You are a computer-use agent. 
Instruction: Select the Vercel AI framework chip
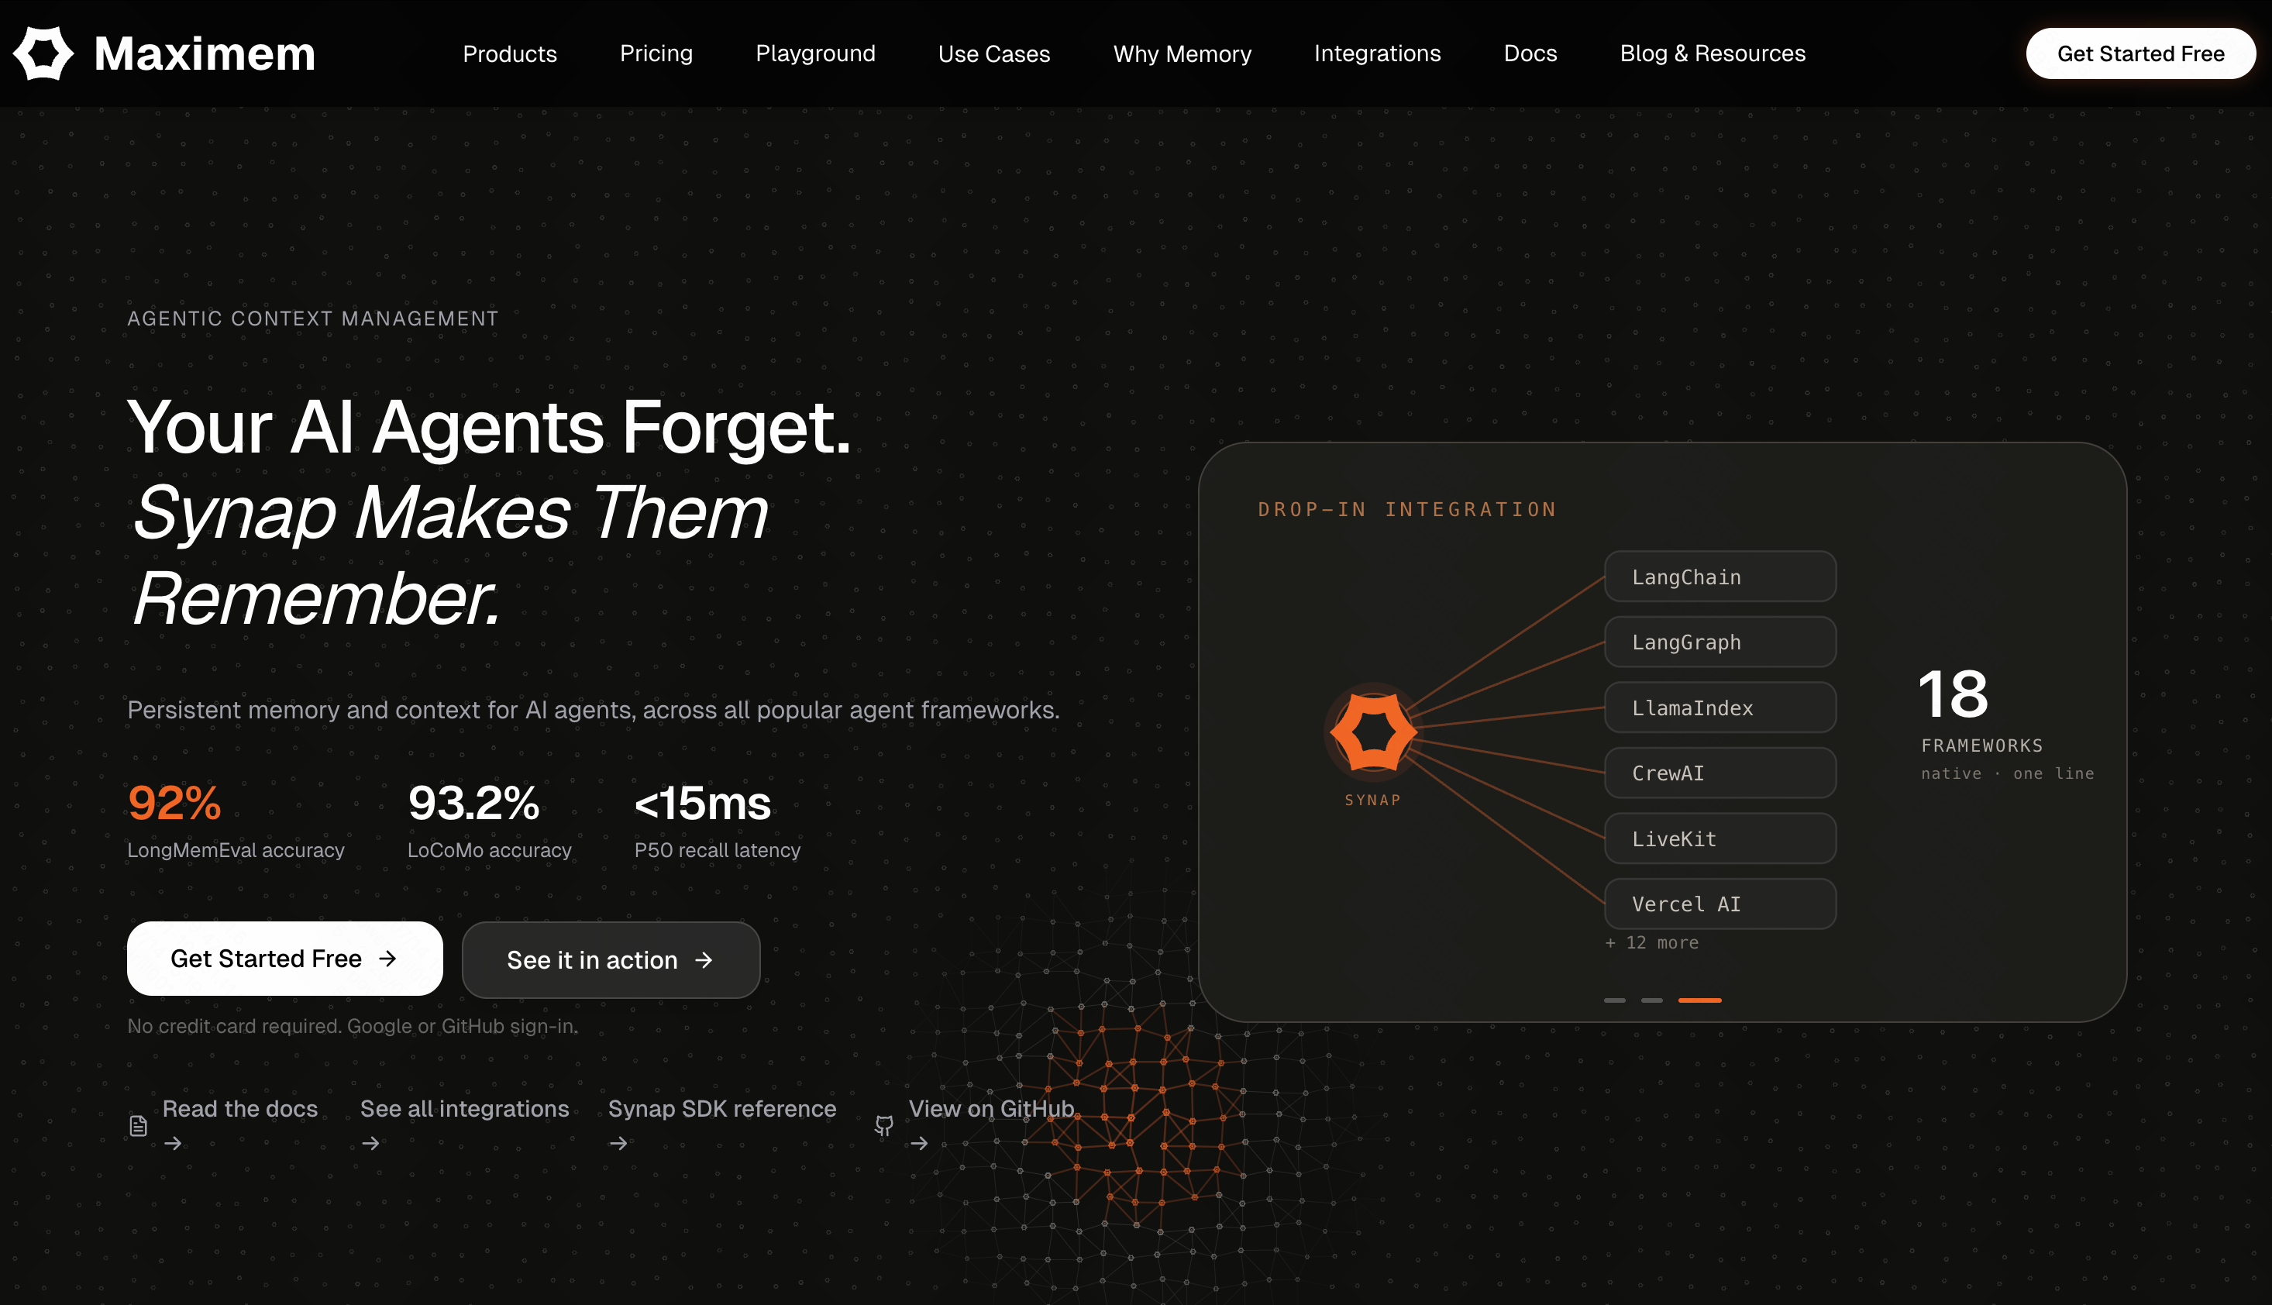(x=1720, y=904)
